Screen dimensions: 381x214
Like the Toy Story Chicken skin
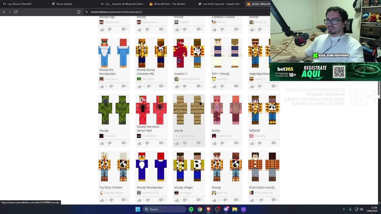pyautogui.click(x=102, y=200)
